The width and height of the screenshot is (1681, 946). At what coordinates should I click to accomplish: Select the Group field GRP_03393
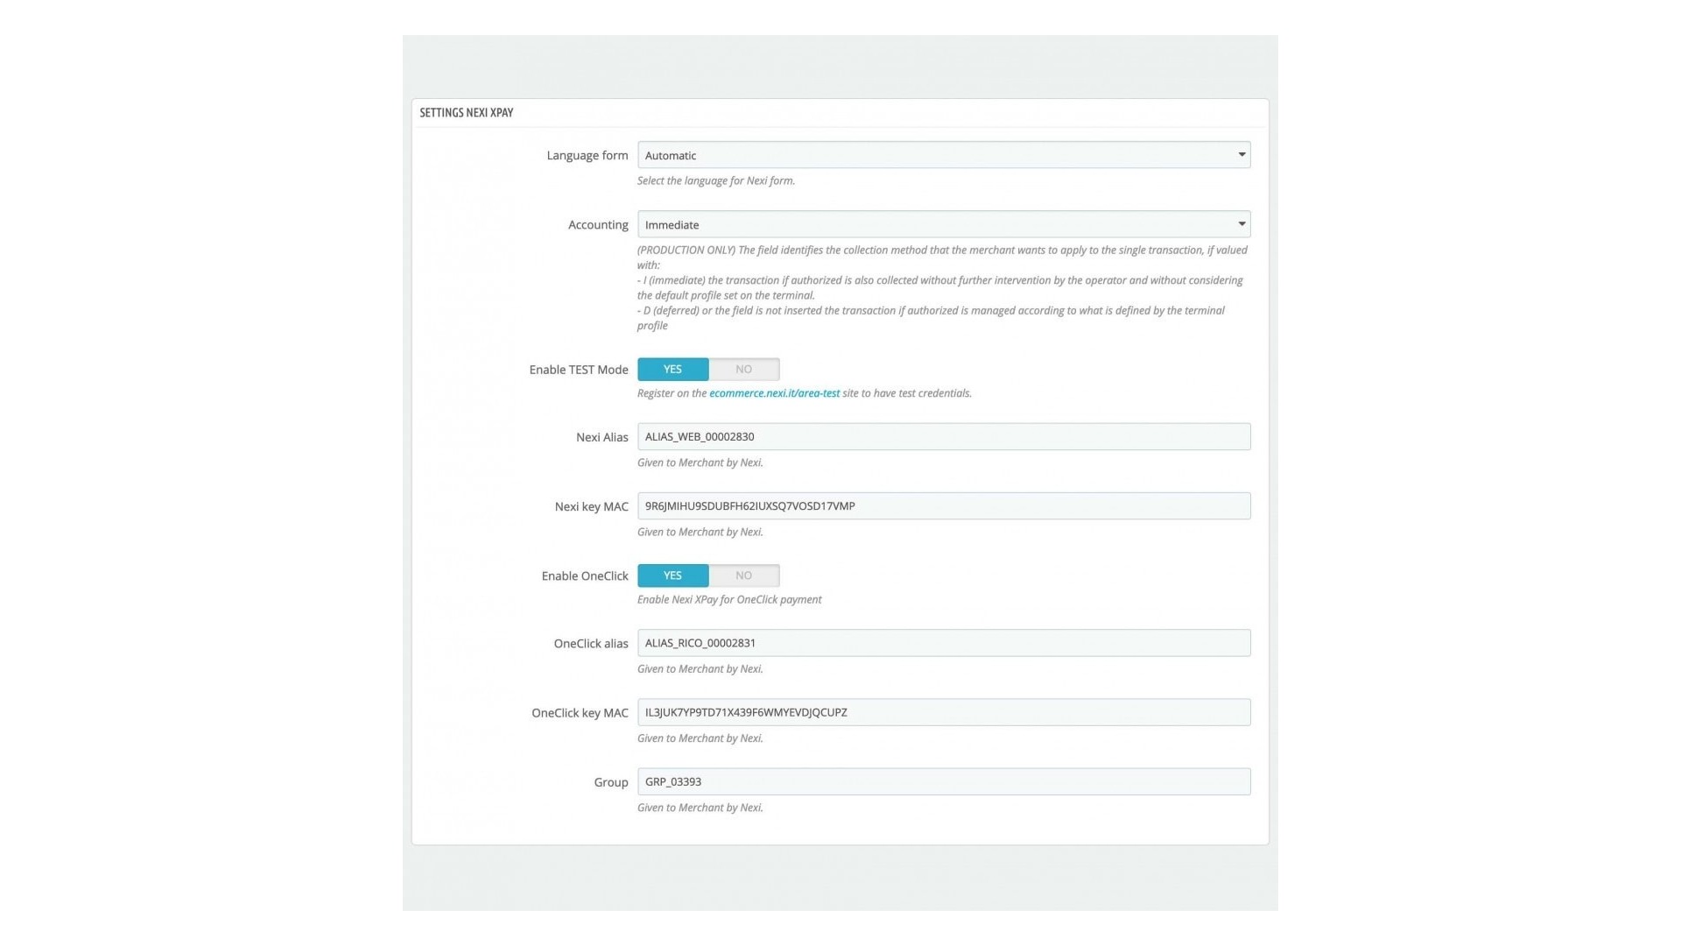point(944,781)
